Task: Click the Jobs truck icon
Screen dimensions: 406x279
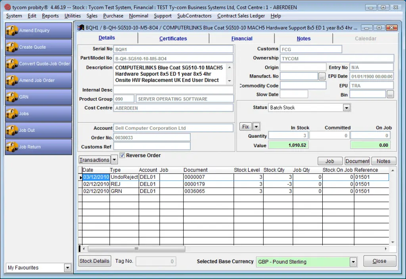Action: 12,114
